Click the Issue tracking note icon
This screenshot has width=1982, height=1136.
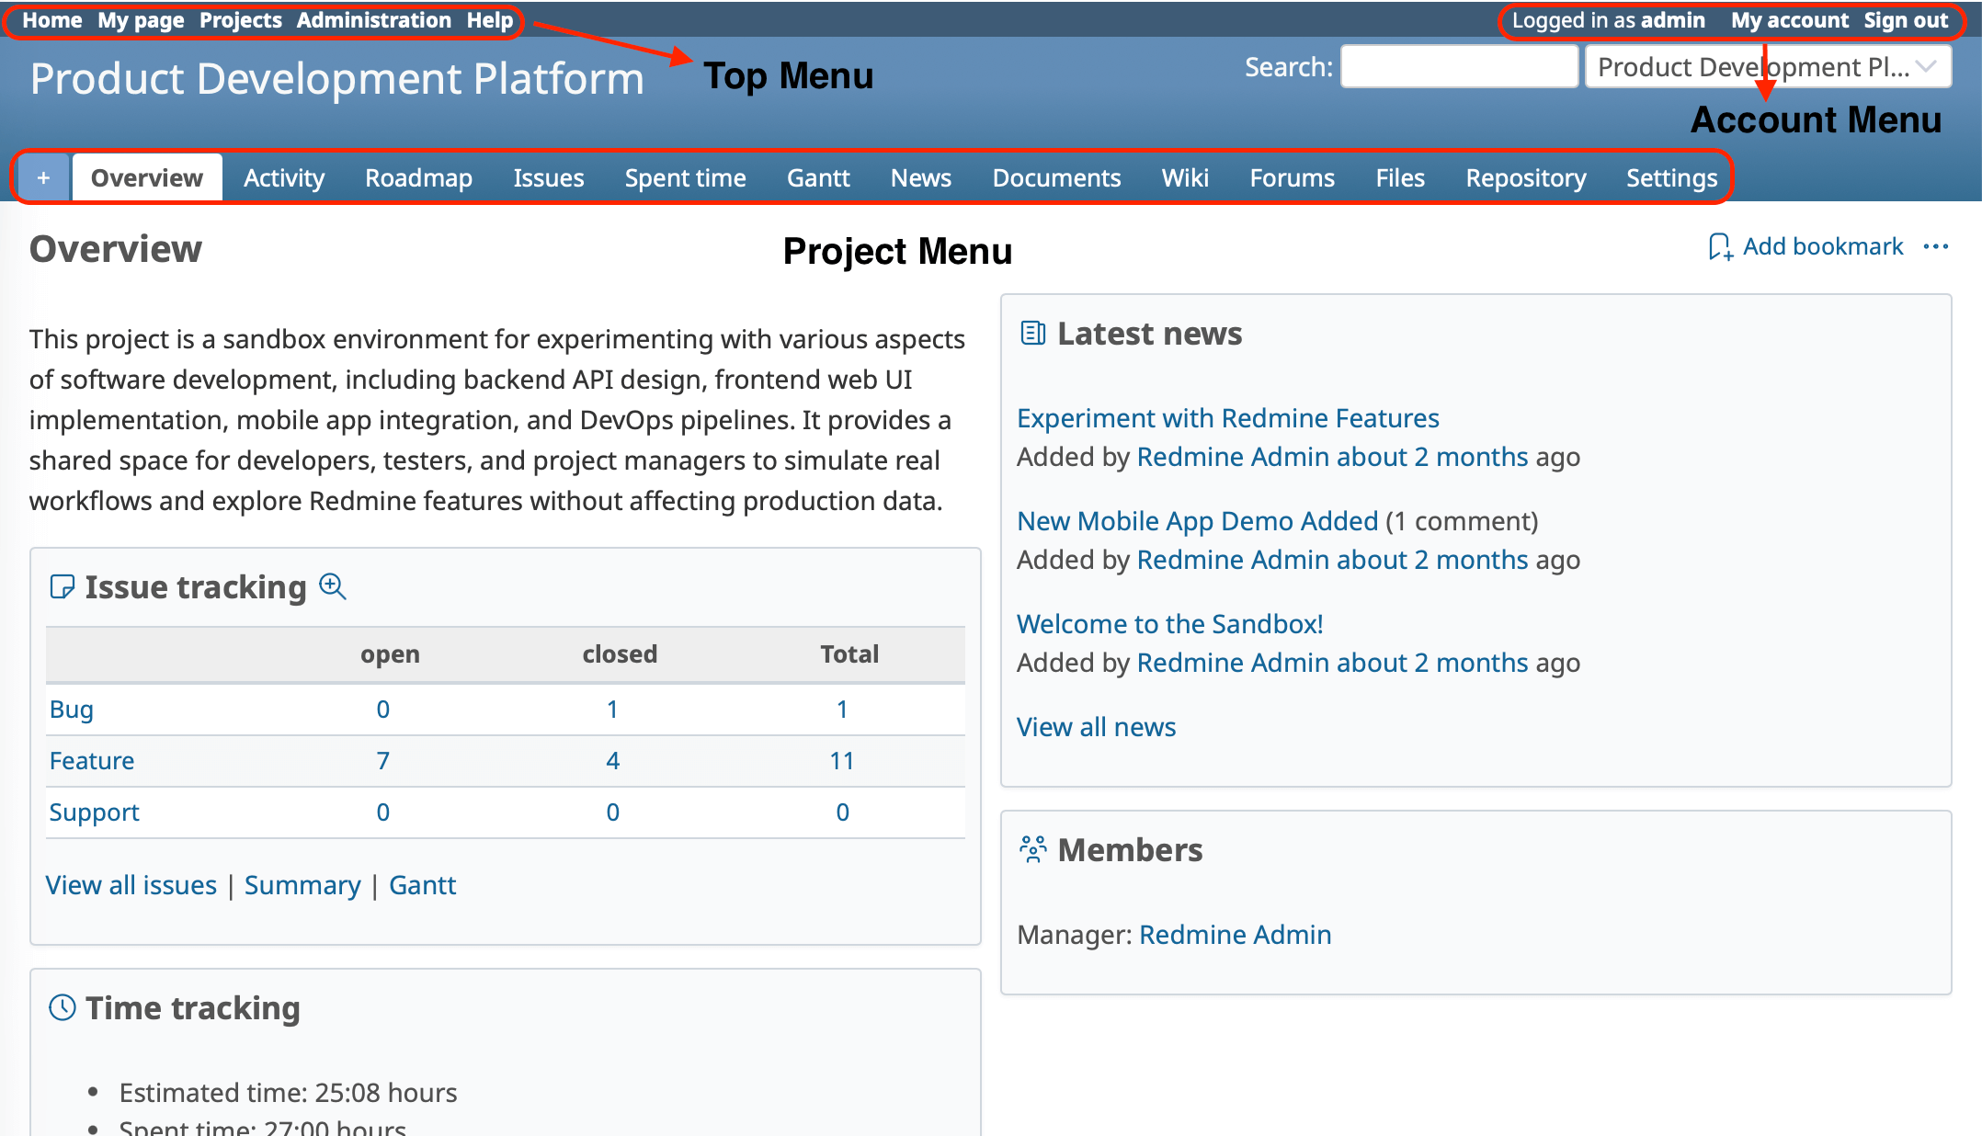[x=61, y=586]
